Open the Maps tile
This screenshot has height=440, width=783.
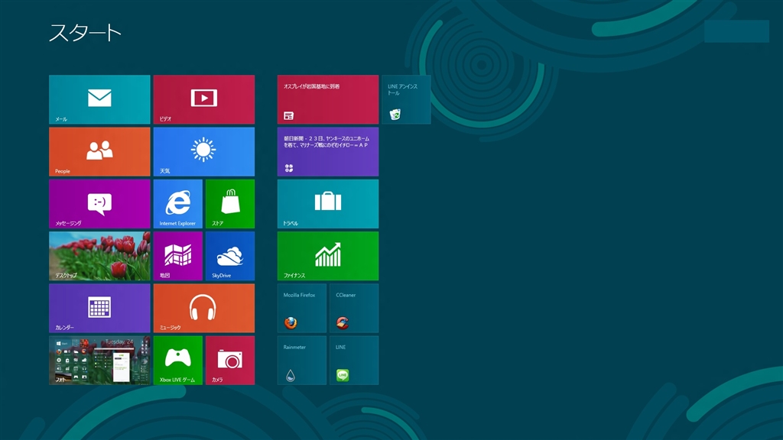[177, 256]
